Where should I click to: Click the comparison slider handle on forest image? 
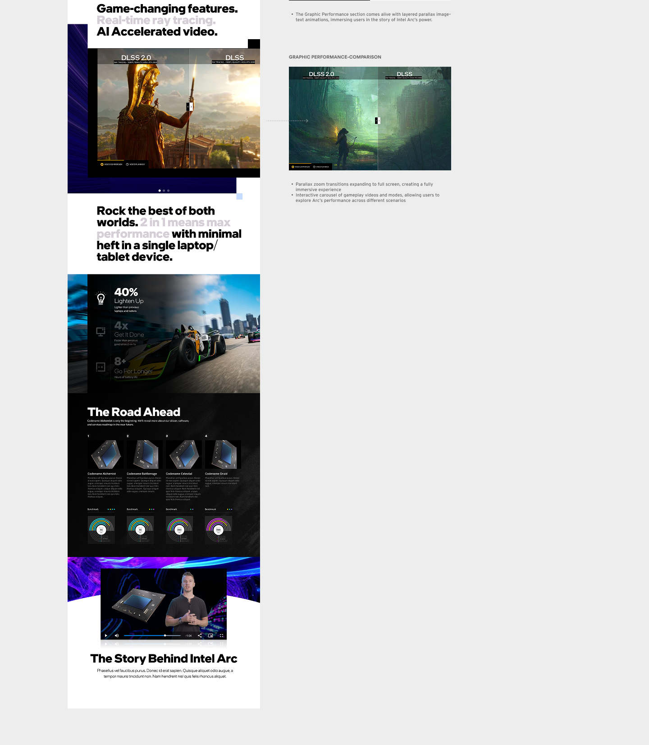(x=378, y=121)
